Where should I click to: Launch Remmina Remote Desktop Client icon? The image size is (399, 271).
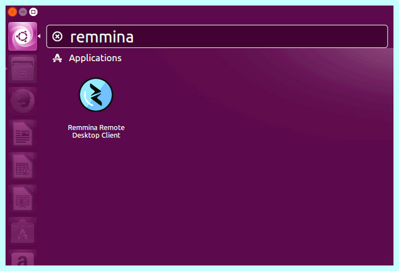[x=96, y=95]
